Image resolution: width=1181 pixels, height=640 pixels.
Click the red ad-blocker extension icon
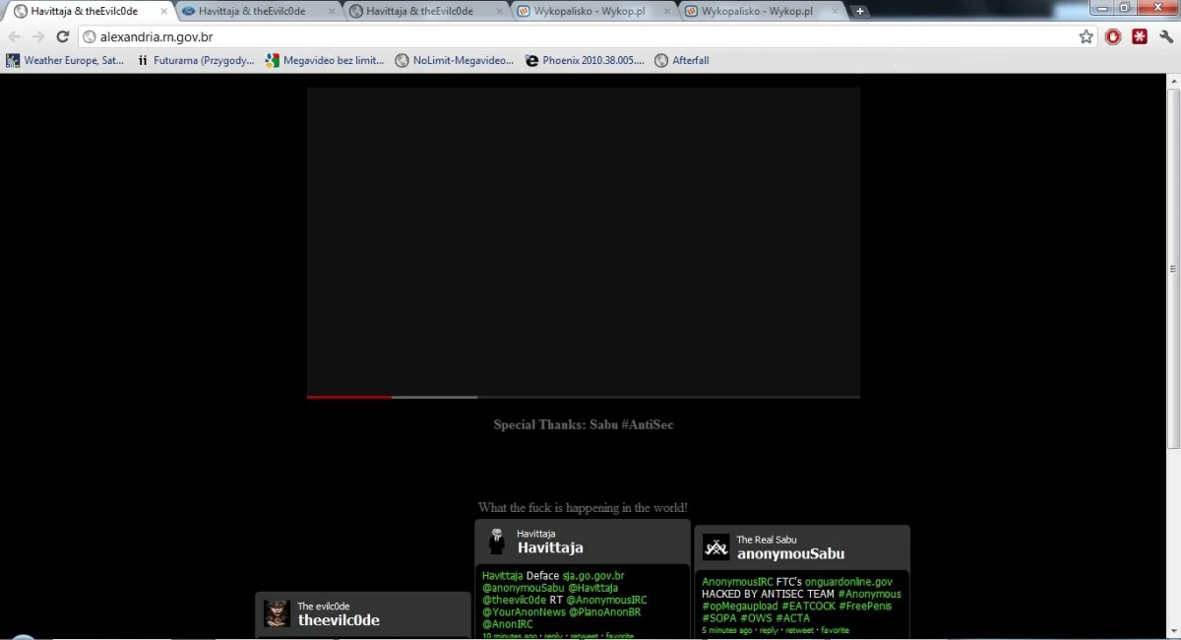pyautogui.click(x=1113, y=37)
